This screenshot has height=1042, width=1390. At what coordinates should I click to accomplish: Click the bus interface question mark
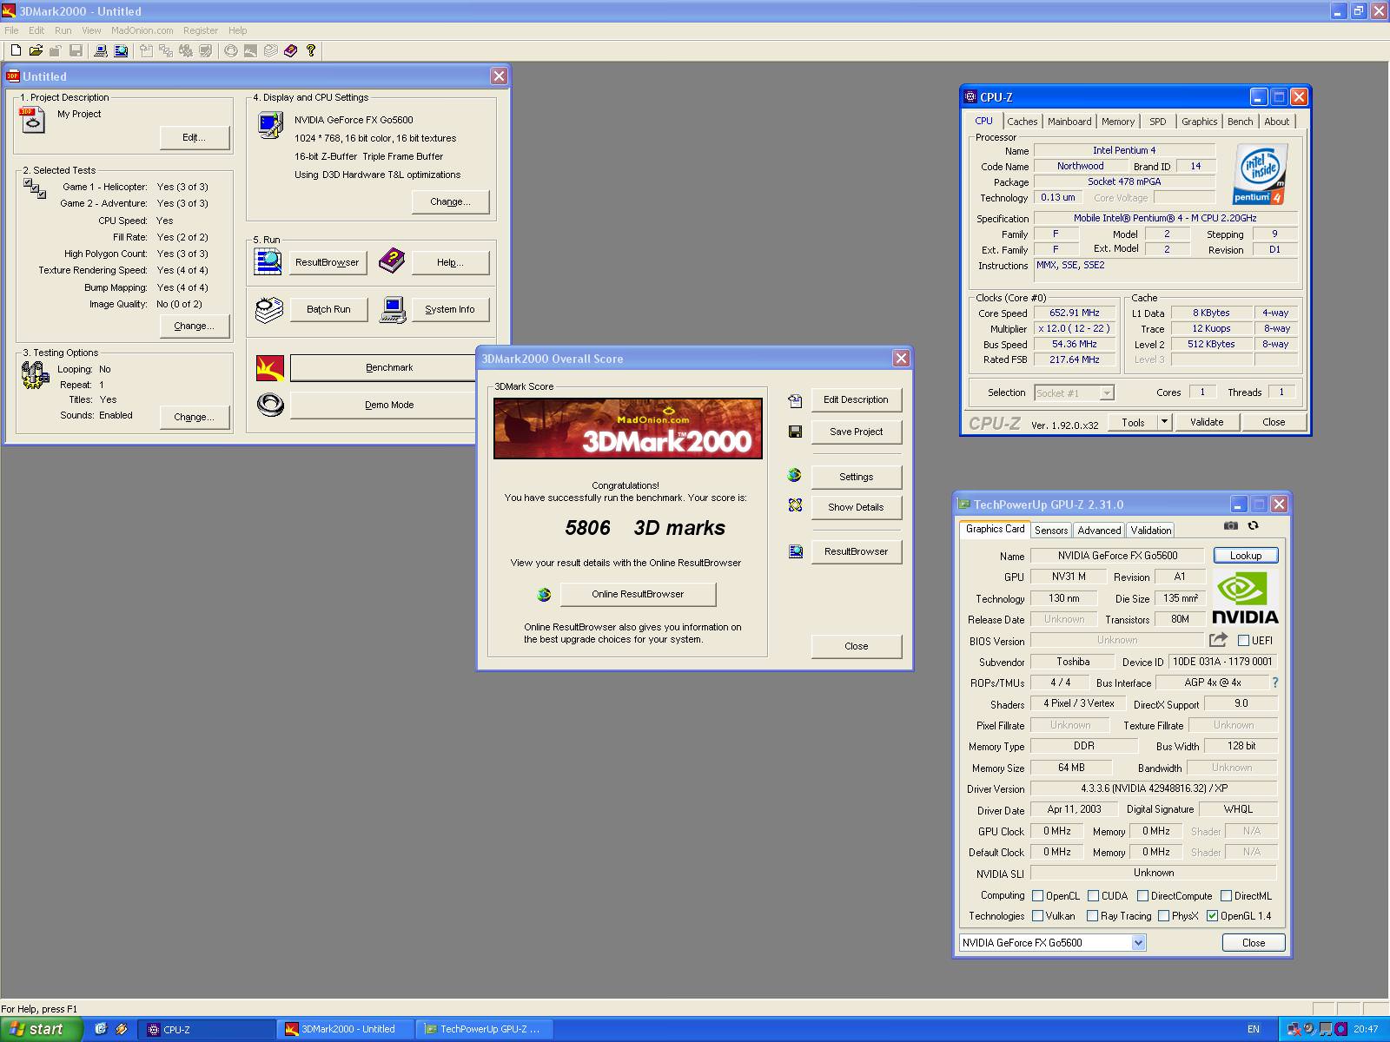[x=1275, y=683]
